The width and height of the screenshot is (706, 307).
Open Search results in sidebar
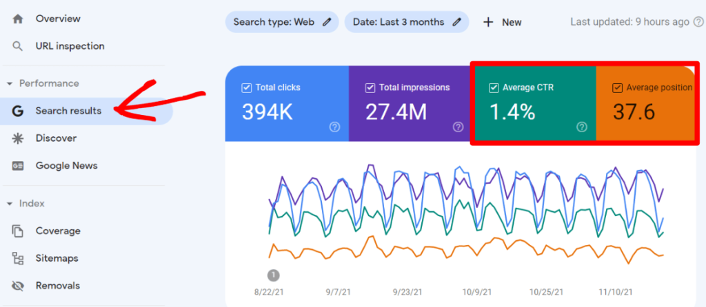[68, 111]
